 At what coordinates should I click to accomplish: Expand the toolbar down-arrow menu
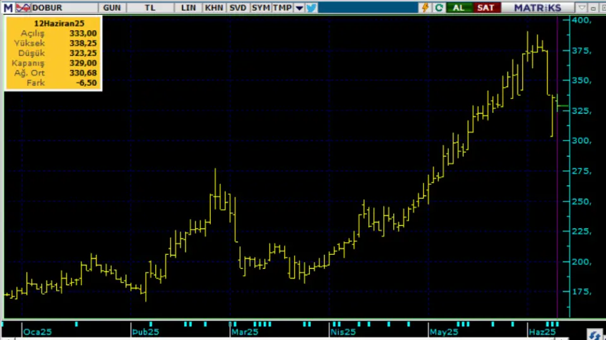point(299,8)
